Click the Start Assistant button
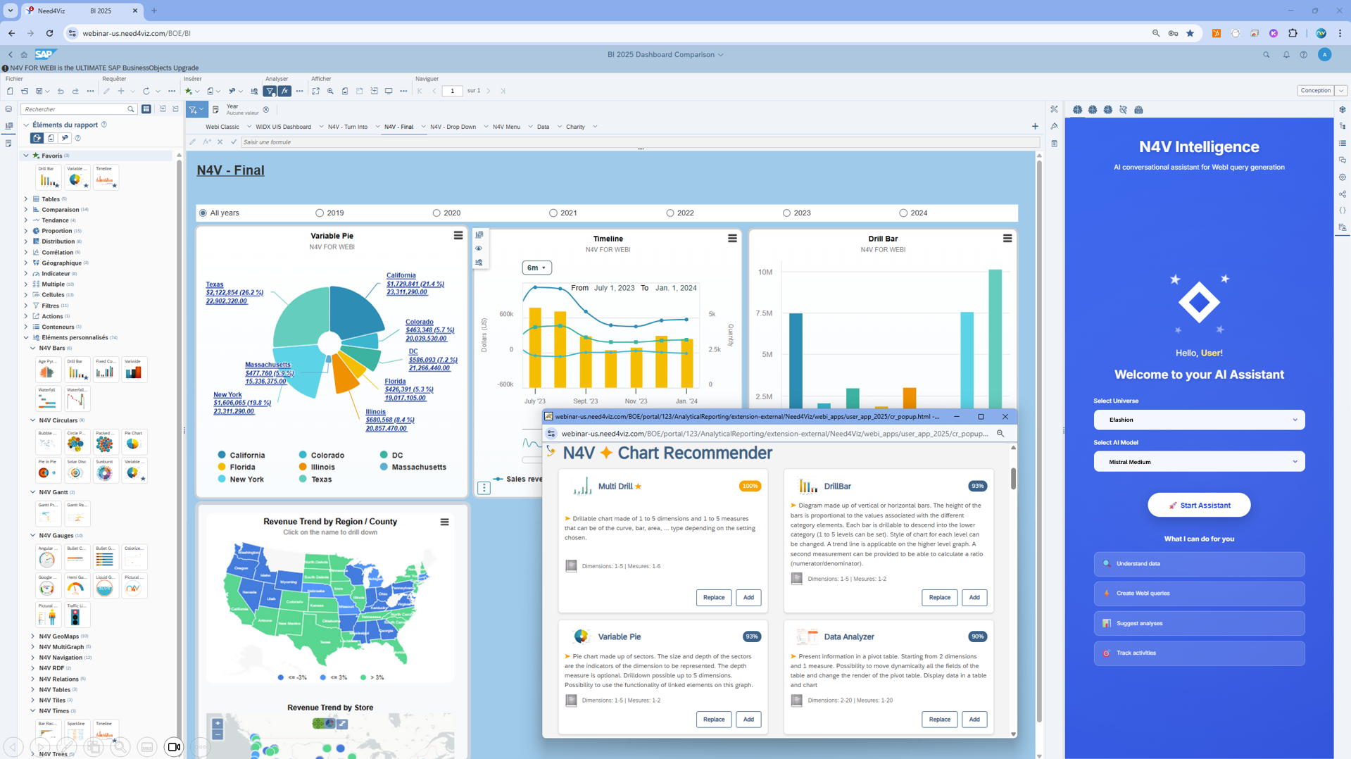1351x759 pixels. (x=1198, y=505)
